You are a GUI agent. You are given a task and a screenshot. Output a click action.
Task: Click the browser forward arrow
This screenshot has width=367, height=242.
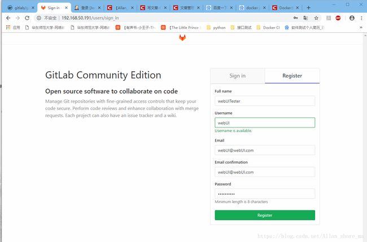pyautogui.click(x=18, y=18)
